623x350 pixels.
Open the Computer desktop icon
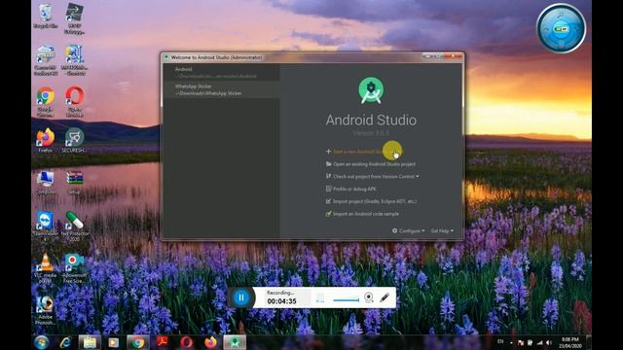click(x=46, y=182)
